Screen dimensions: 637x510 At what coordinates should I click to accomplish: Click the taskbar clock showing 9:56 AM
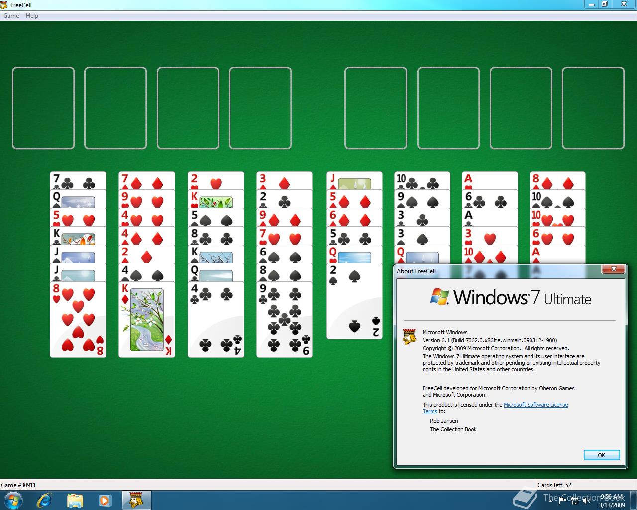coord(612,500)
